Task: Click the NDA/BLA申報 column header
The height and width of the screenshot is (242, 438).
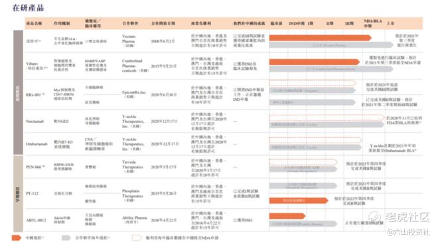Action: (x=373, y=23)
